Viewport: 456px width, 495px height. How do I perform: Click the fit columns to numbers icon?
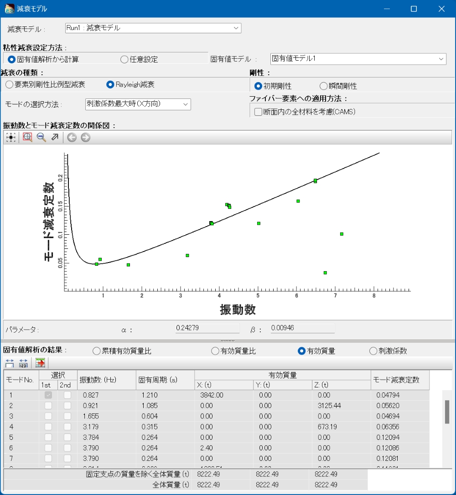tap(23, 363)
